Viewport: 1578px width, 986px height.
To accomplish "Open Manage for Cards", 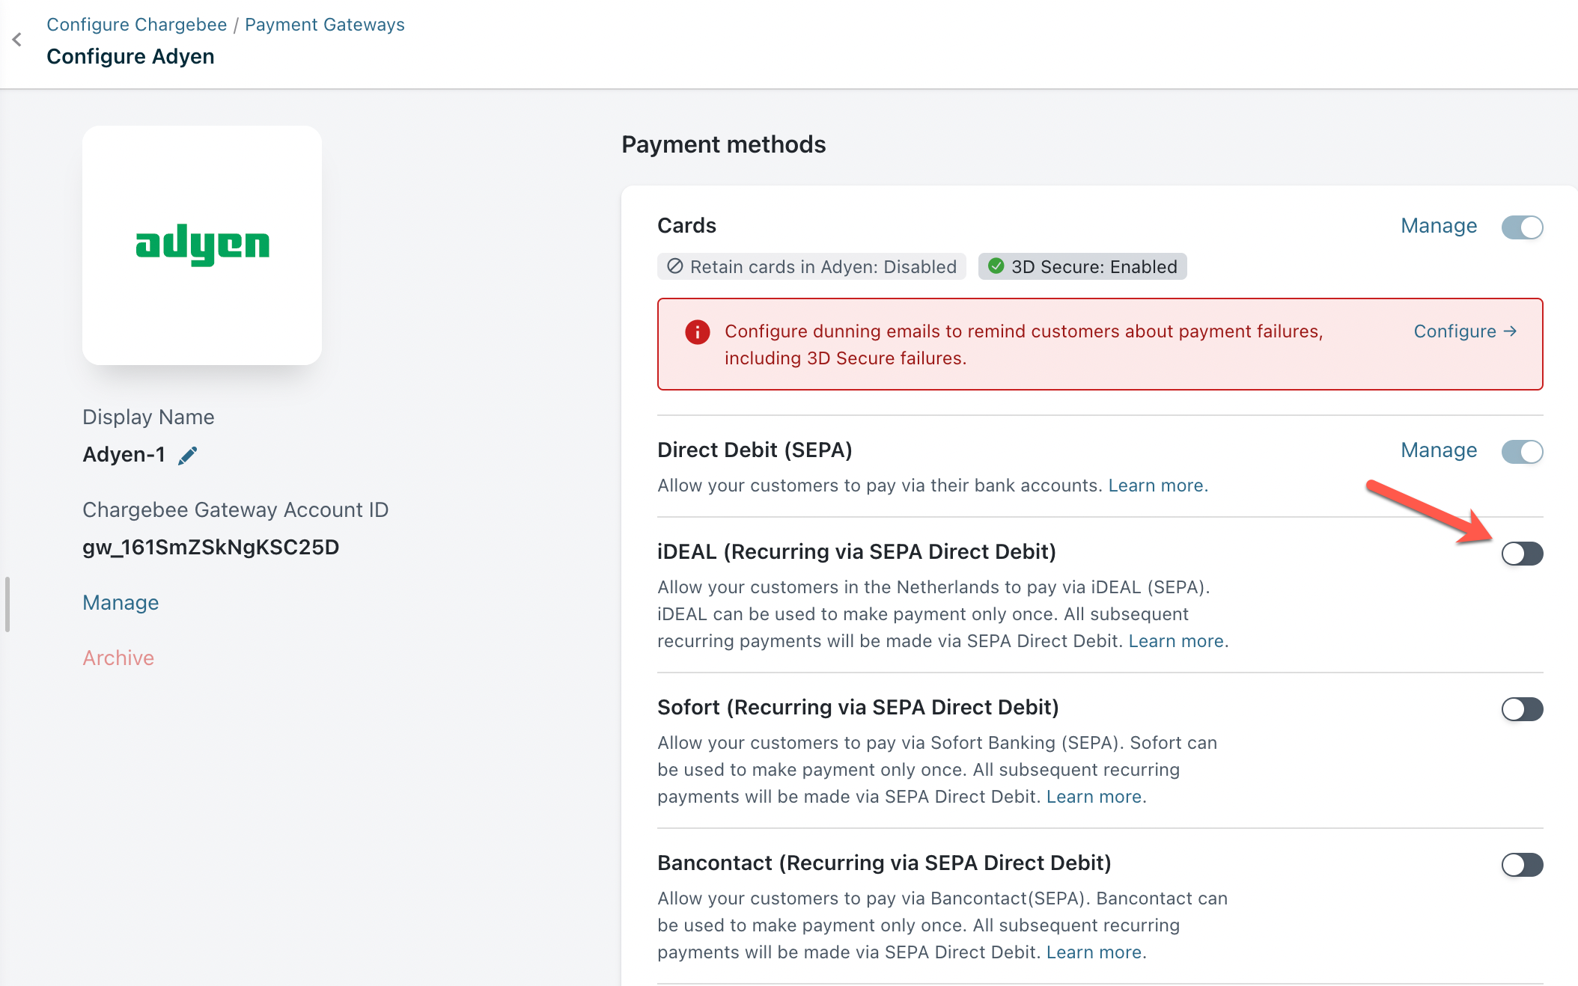I will (x=1438, y=226).
